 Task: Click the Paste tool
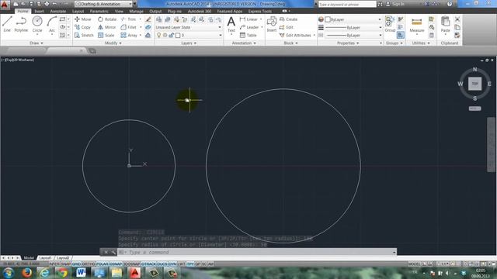445,25
